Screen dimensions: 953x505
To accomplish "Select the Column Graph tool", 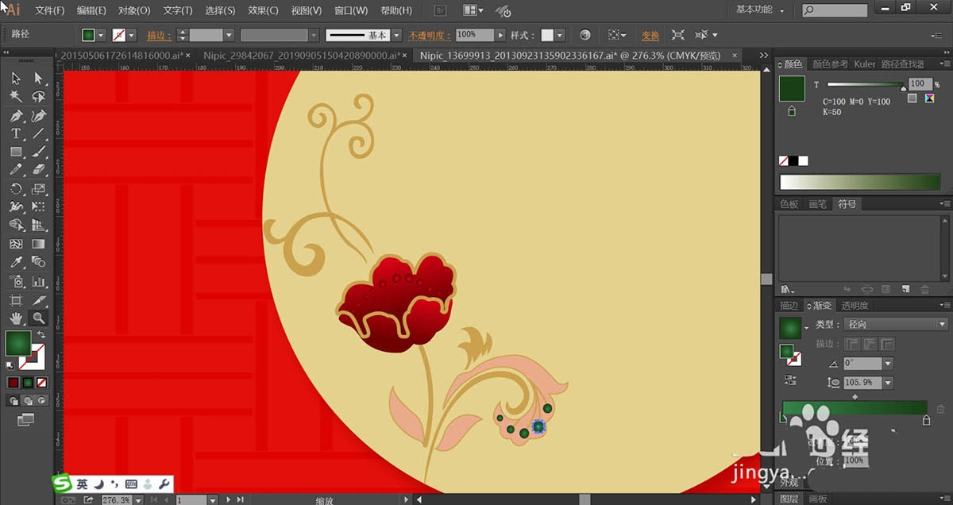I will click(x=38, y=281).
